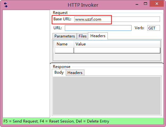
Task: Click the response body content area
Action: 107,96
